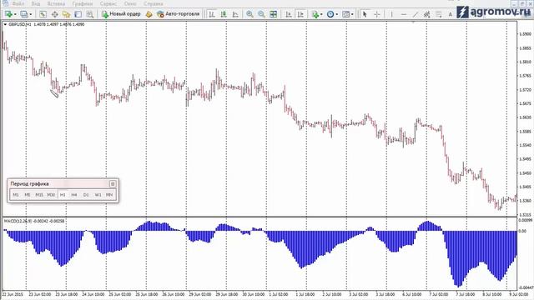Switch chart to line chart type
This screenshot has width=534, height=300.
click(x=235, y=14)
